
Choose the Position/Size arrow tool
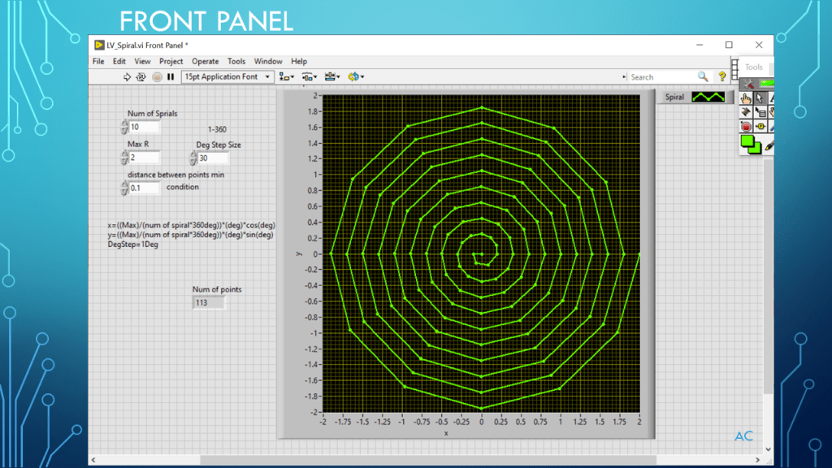[760, 98]
